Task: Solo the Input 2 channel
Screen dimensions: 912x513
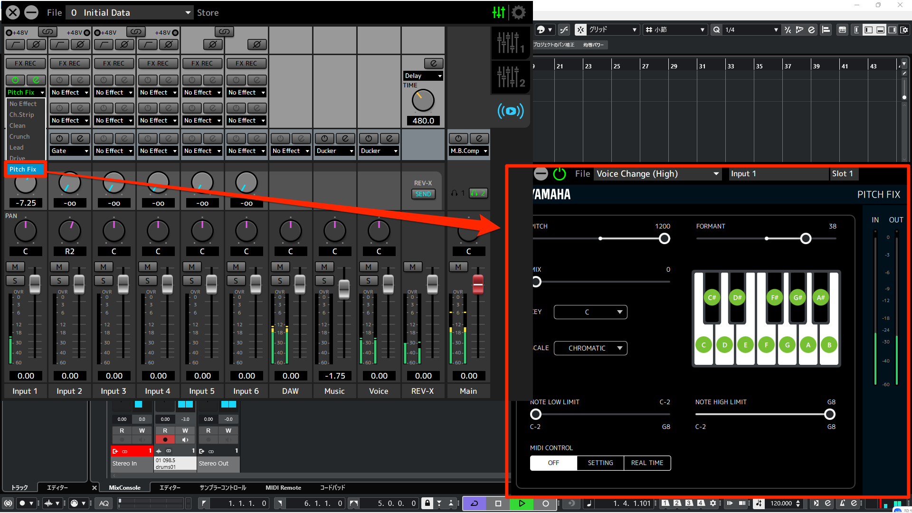Action: point(59,280)
